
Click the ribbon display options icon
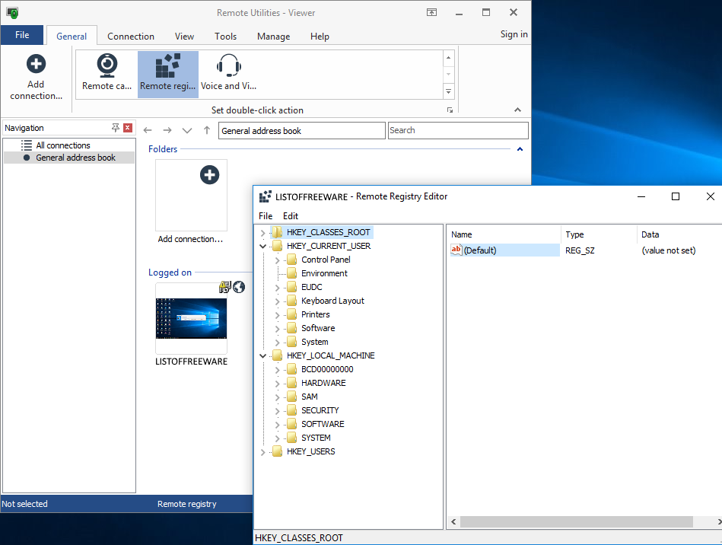(x=431, y=12)
